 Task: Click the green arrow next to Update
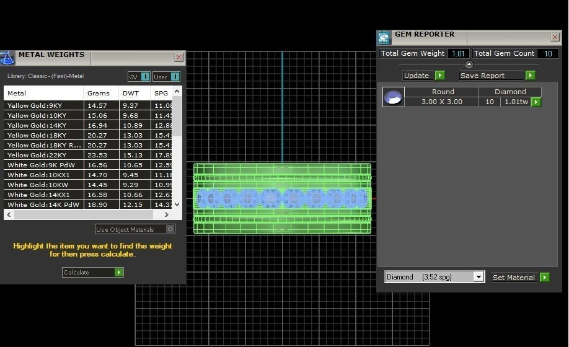(440, 75)
